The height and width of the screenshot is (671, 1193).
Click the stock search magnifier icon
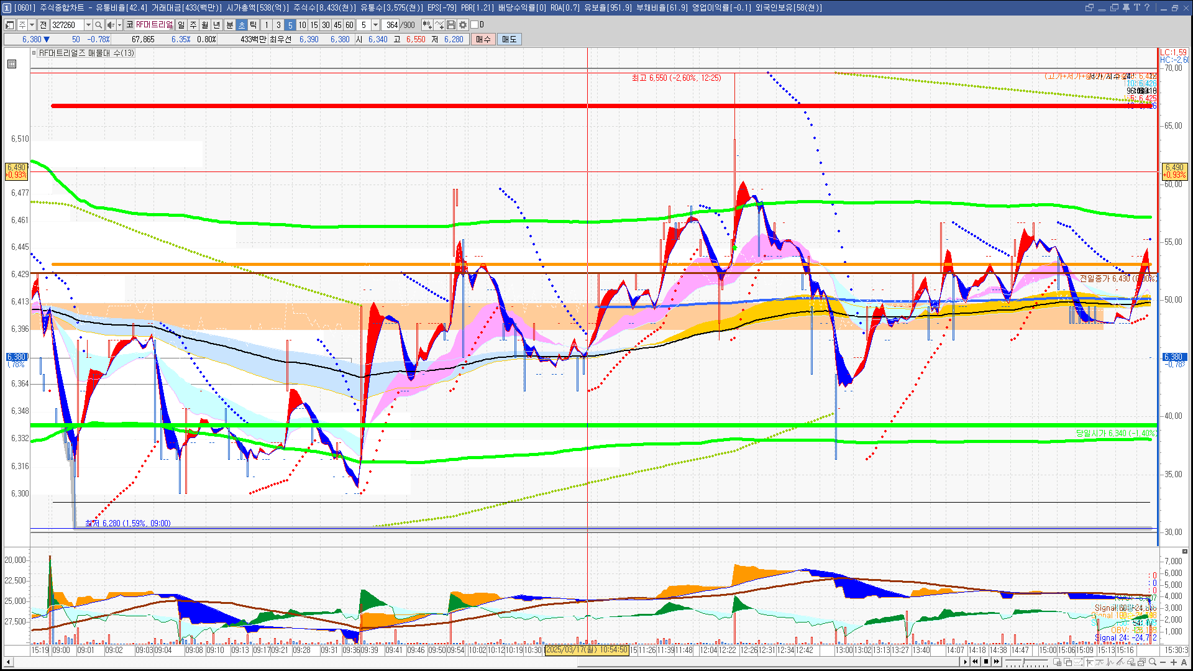click(x=99, y=25)
